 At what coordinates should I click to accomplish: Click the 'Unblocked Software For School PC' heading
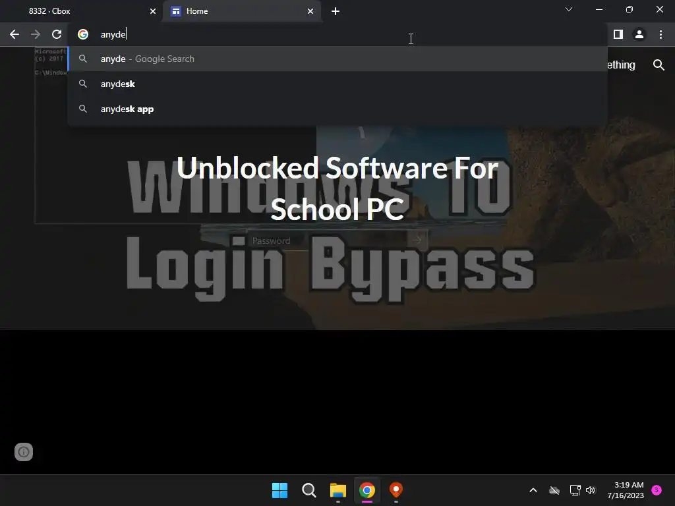[x=337, y=188]
